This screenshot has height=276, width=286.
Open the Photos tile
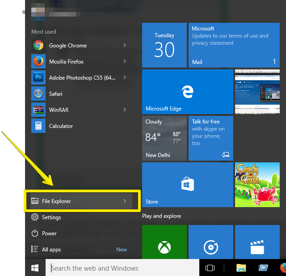click(257, 92)
